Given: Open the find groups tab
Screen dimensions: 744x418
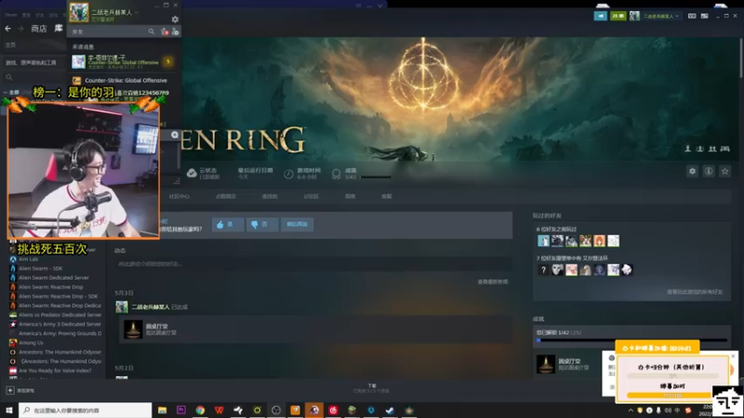Looking at the screenshot, I should (270, 196).
